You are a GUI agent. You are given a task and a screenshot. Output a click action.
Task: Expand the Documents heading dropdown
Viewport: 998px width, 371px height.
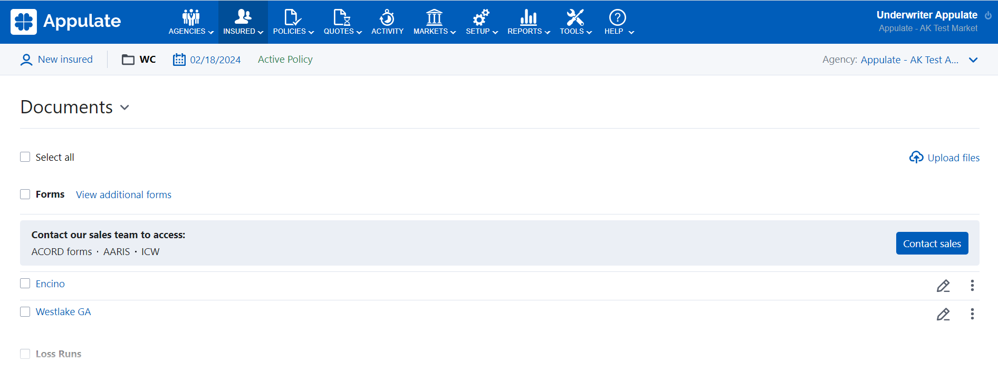click(124, 108)
